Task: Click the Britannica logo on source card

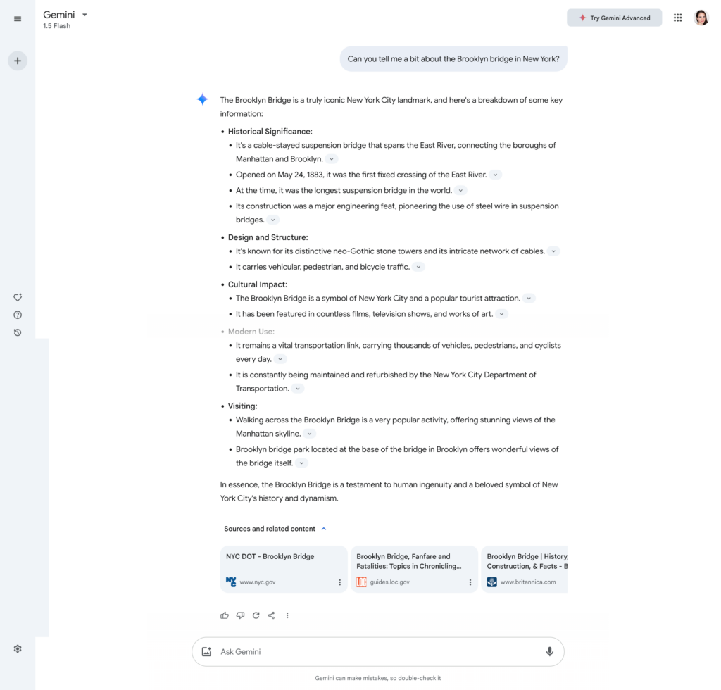Action: pyautogui.click(x=492, y=582)
